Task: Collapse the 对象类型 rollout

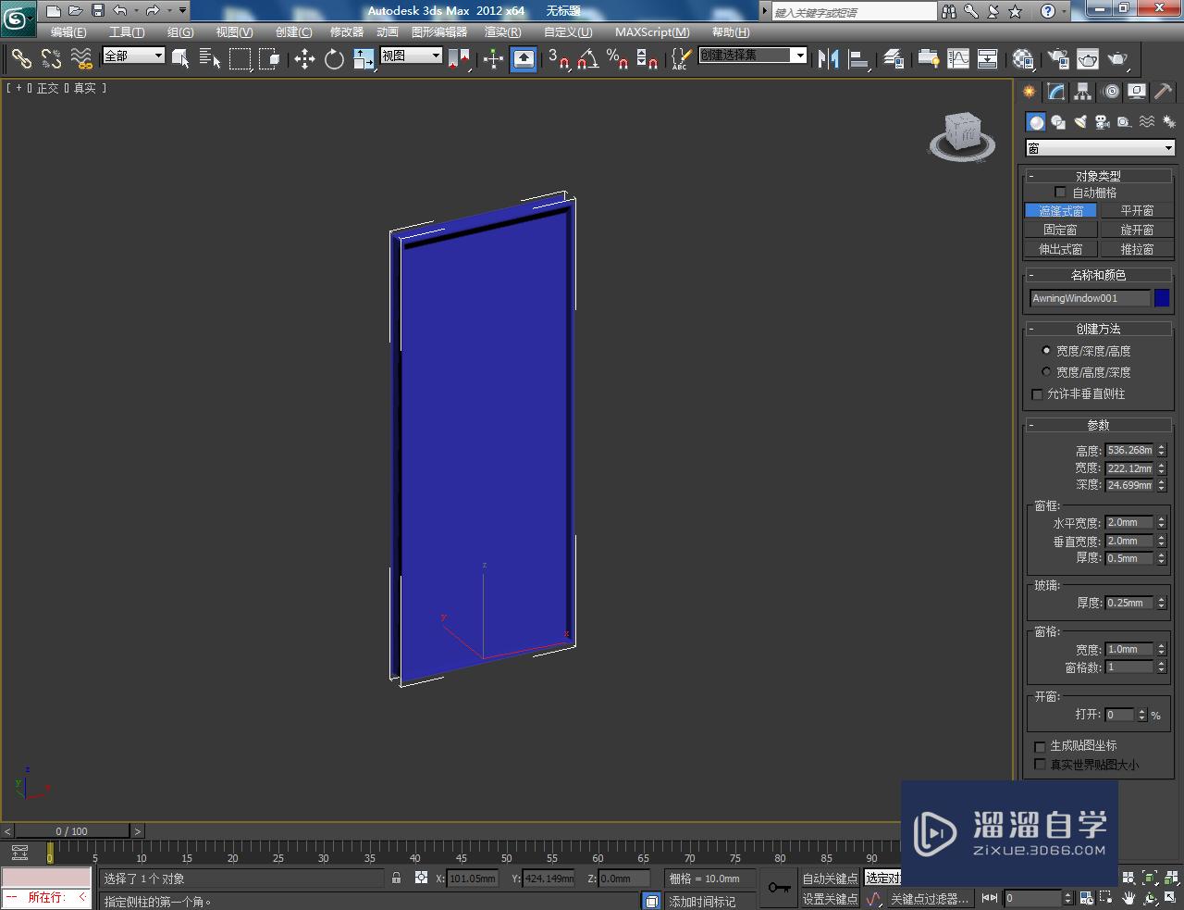Action: tap(1099, 176)
